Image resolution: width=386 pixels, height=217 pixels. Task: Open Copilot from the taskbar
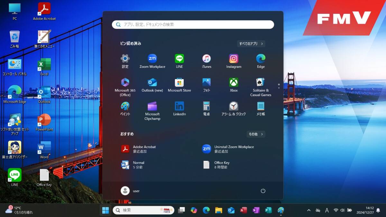[x=194, y=210]
